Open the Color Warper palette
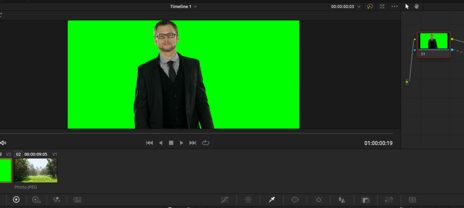Screen dimensions: 464x208 pos(248,199)
